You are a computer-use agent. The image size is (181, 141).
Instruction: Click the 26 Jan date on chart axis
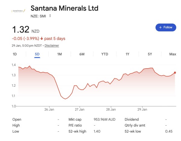pos(49,109)
